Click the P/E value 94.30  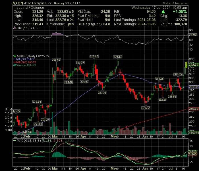(x=151, y=12)
